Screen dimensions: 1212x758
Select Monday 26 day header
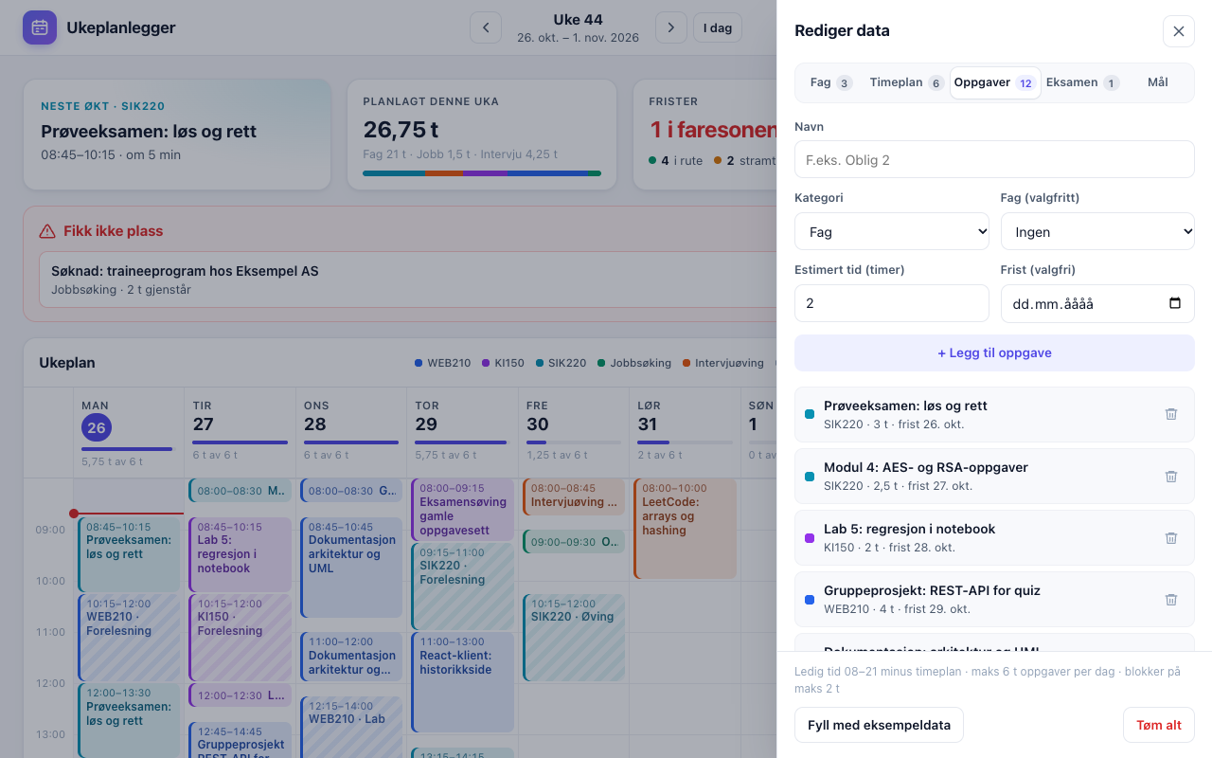128,431
